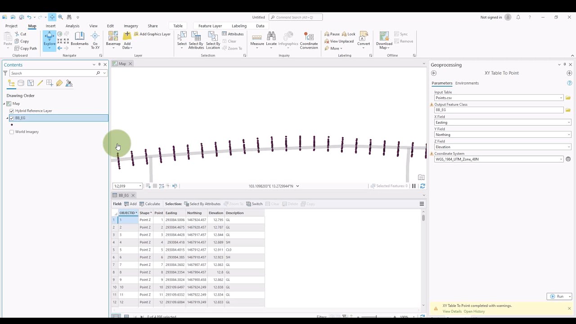Screen dimensions: 576x324
Task: Open the View Details link
Action: click(x=452, y=311)
